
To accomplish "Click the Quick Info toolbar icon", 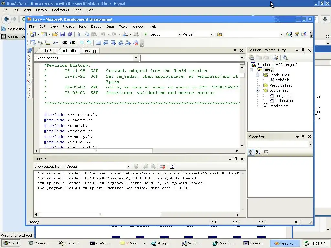I will pos(48,43).
